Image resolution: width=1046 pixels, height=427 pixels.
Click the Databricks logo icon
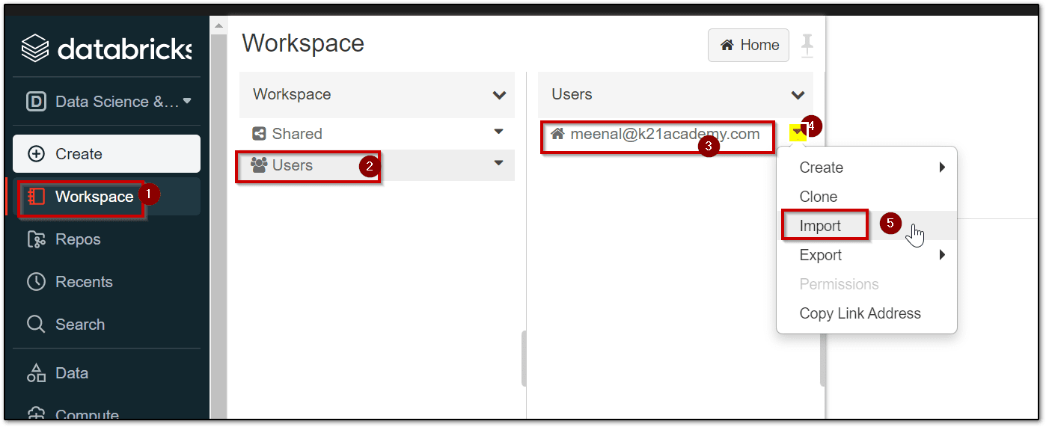click(x=35, y=49)
